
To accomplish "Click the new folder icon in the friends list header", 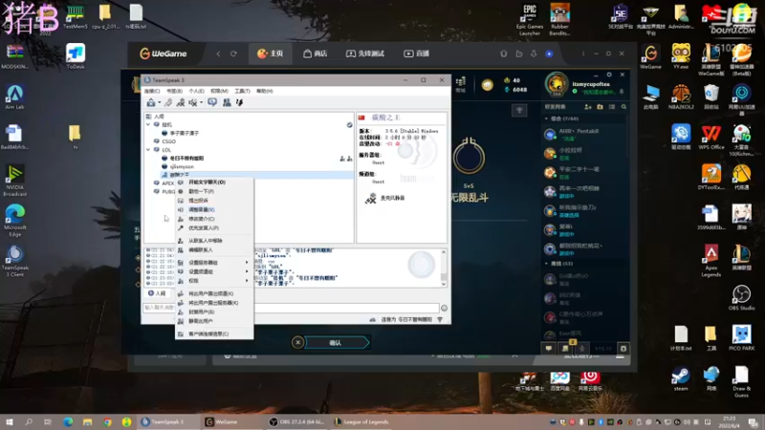I will [601, 107].
